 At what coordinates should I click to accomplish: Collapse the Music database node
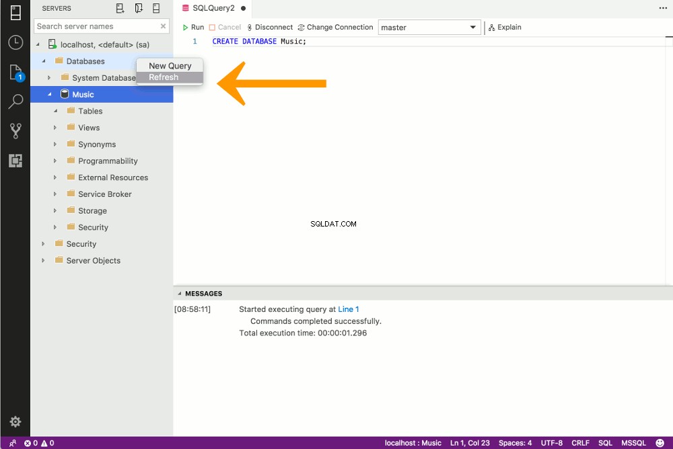tap(50, 94)
